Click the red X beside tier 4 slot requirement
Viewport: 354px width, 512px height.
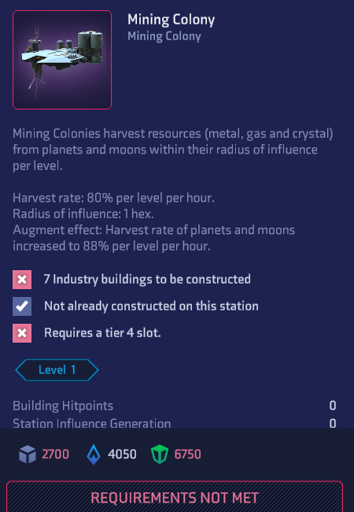[22, 333]
